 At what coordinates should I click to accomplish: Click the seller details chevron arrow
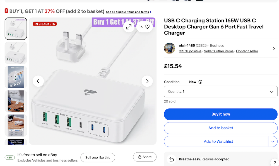pyautogui.click(x=274, y=48)
